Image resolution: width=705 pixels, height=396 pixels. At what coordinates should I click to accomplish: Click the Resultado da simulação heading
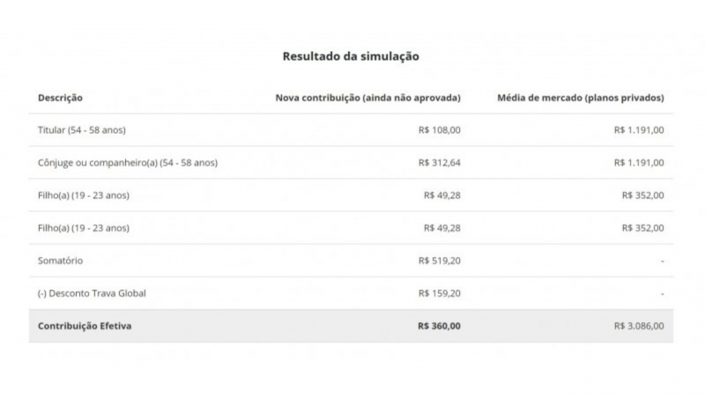(351, 56)
